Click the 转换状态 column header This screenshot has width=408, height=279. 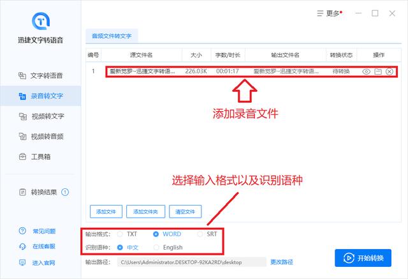[341, 55]
